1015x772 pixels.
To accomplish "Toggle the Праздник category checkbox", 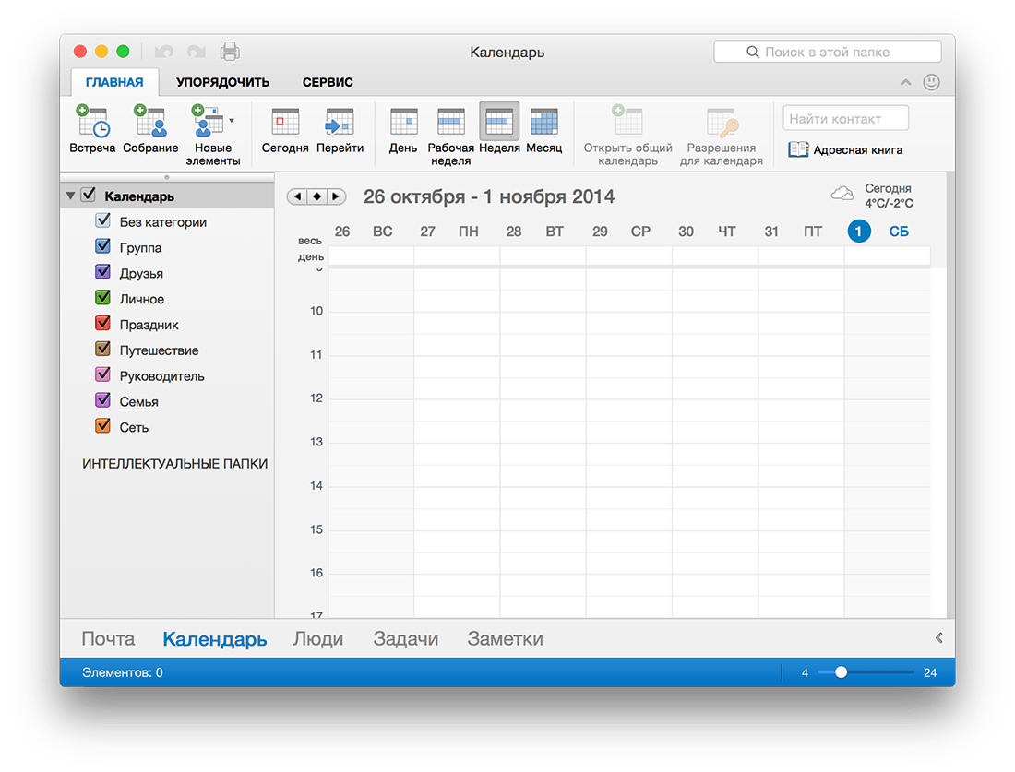I will click(x=103, y=323).
